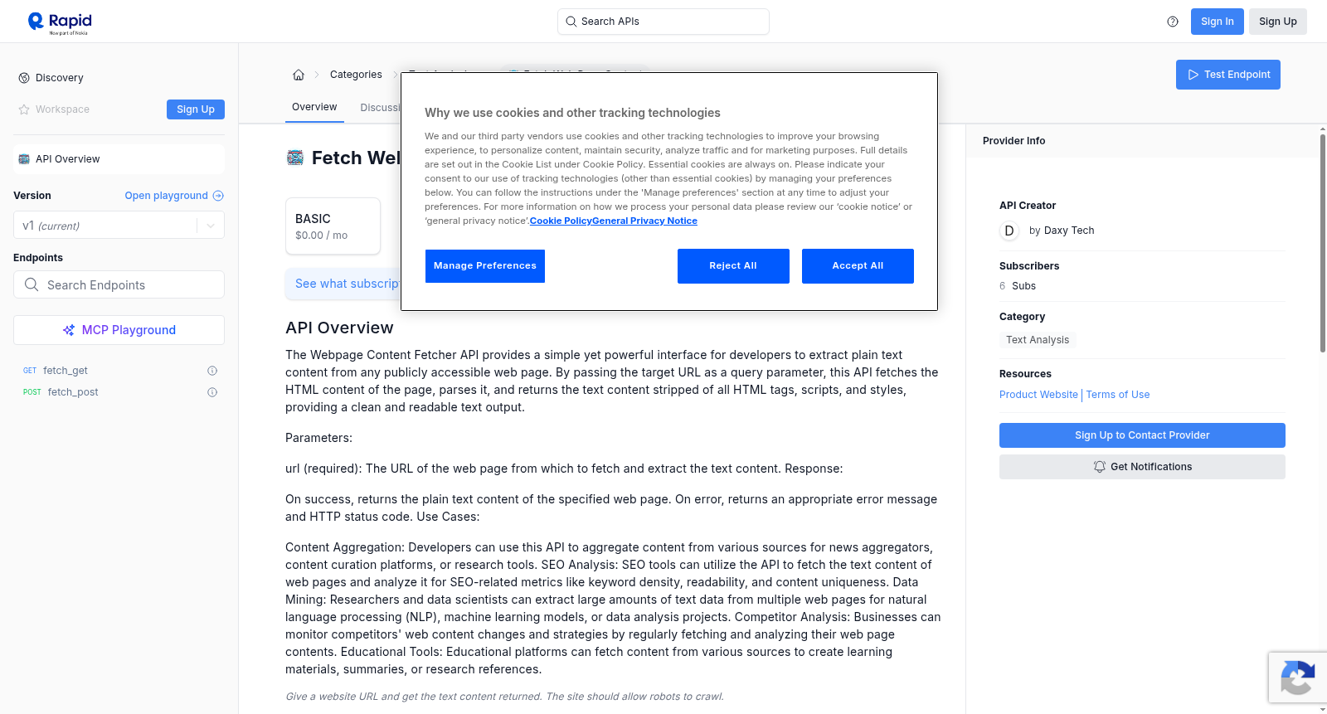Image resolution: width=1327 pixels, height=714 pixels.
Task: Open the Product Website link
Action: [1038, 395]
